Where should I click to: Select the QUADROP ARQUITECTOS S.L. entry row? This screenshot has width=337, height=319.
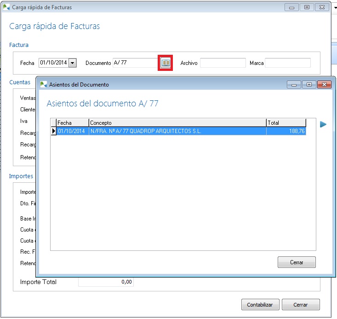pos(177,131)
